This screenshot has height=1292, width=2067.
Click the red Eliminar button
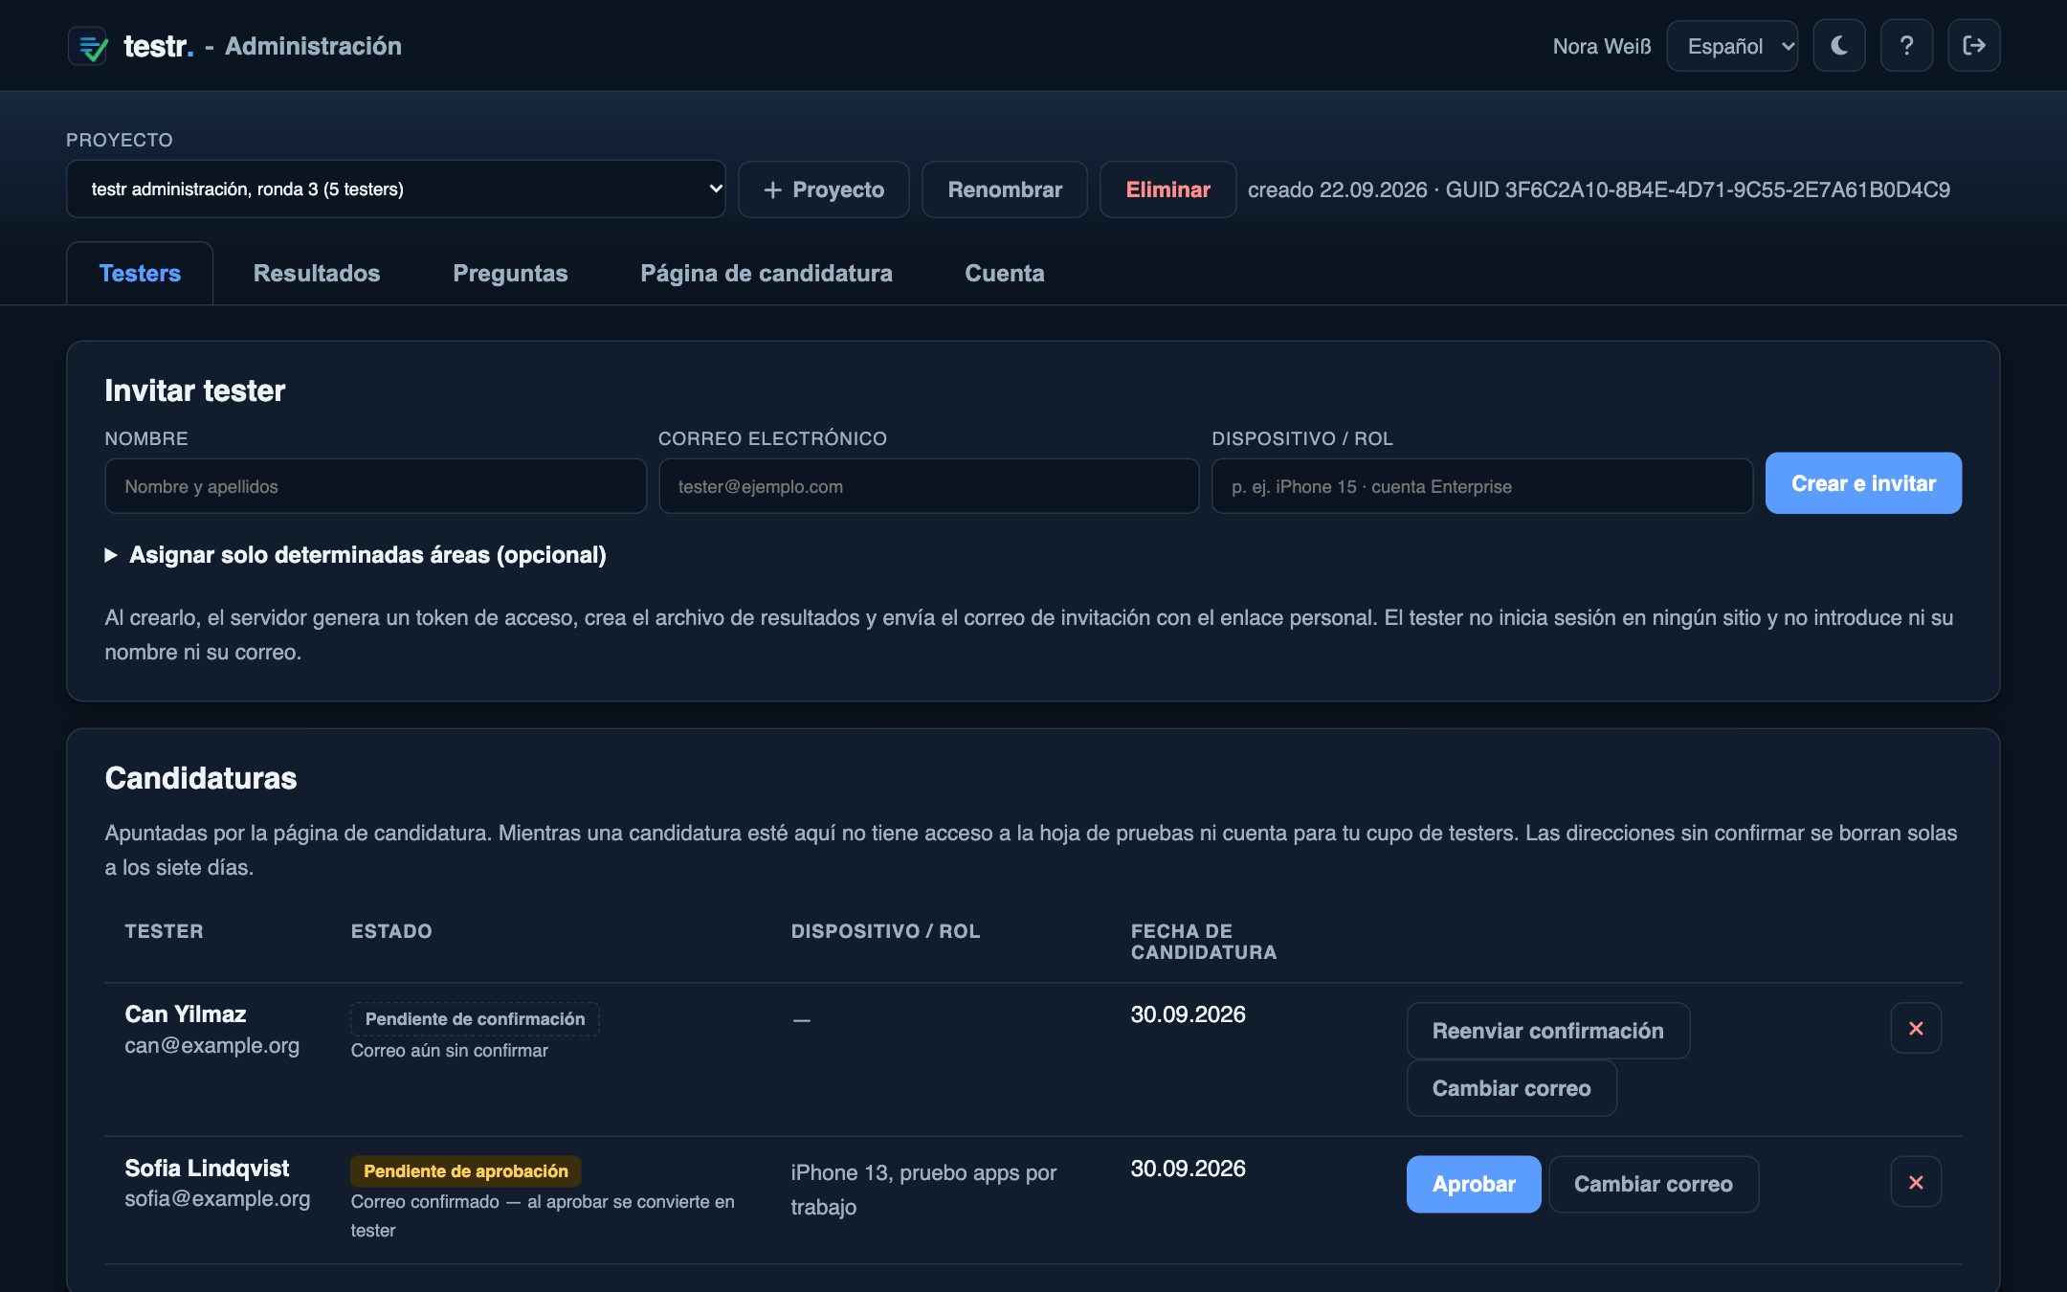tap(1167, 189)
